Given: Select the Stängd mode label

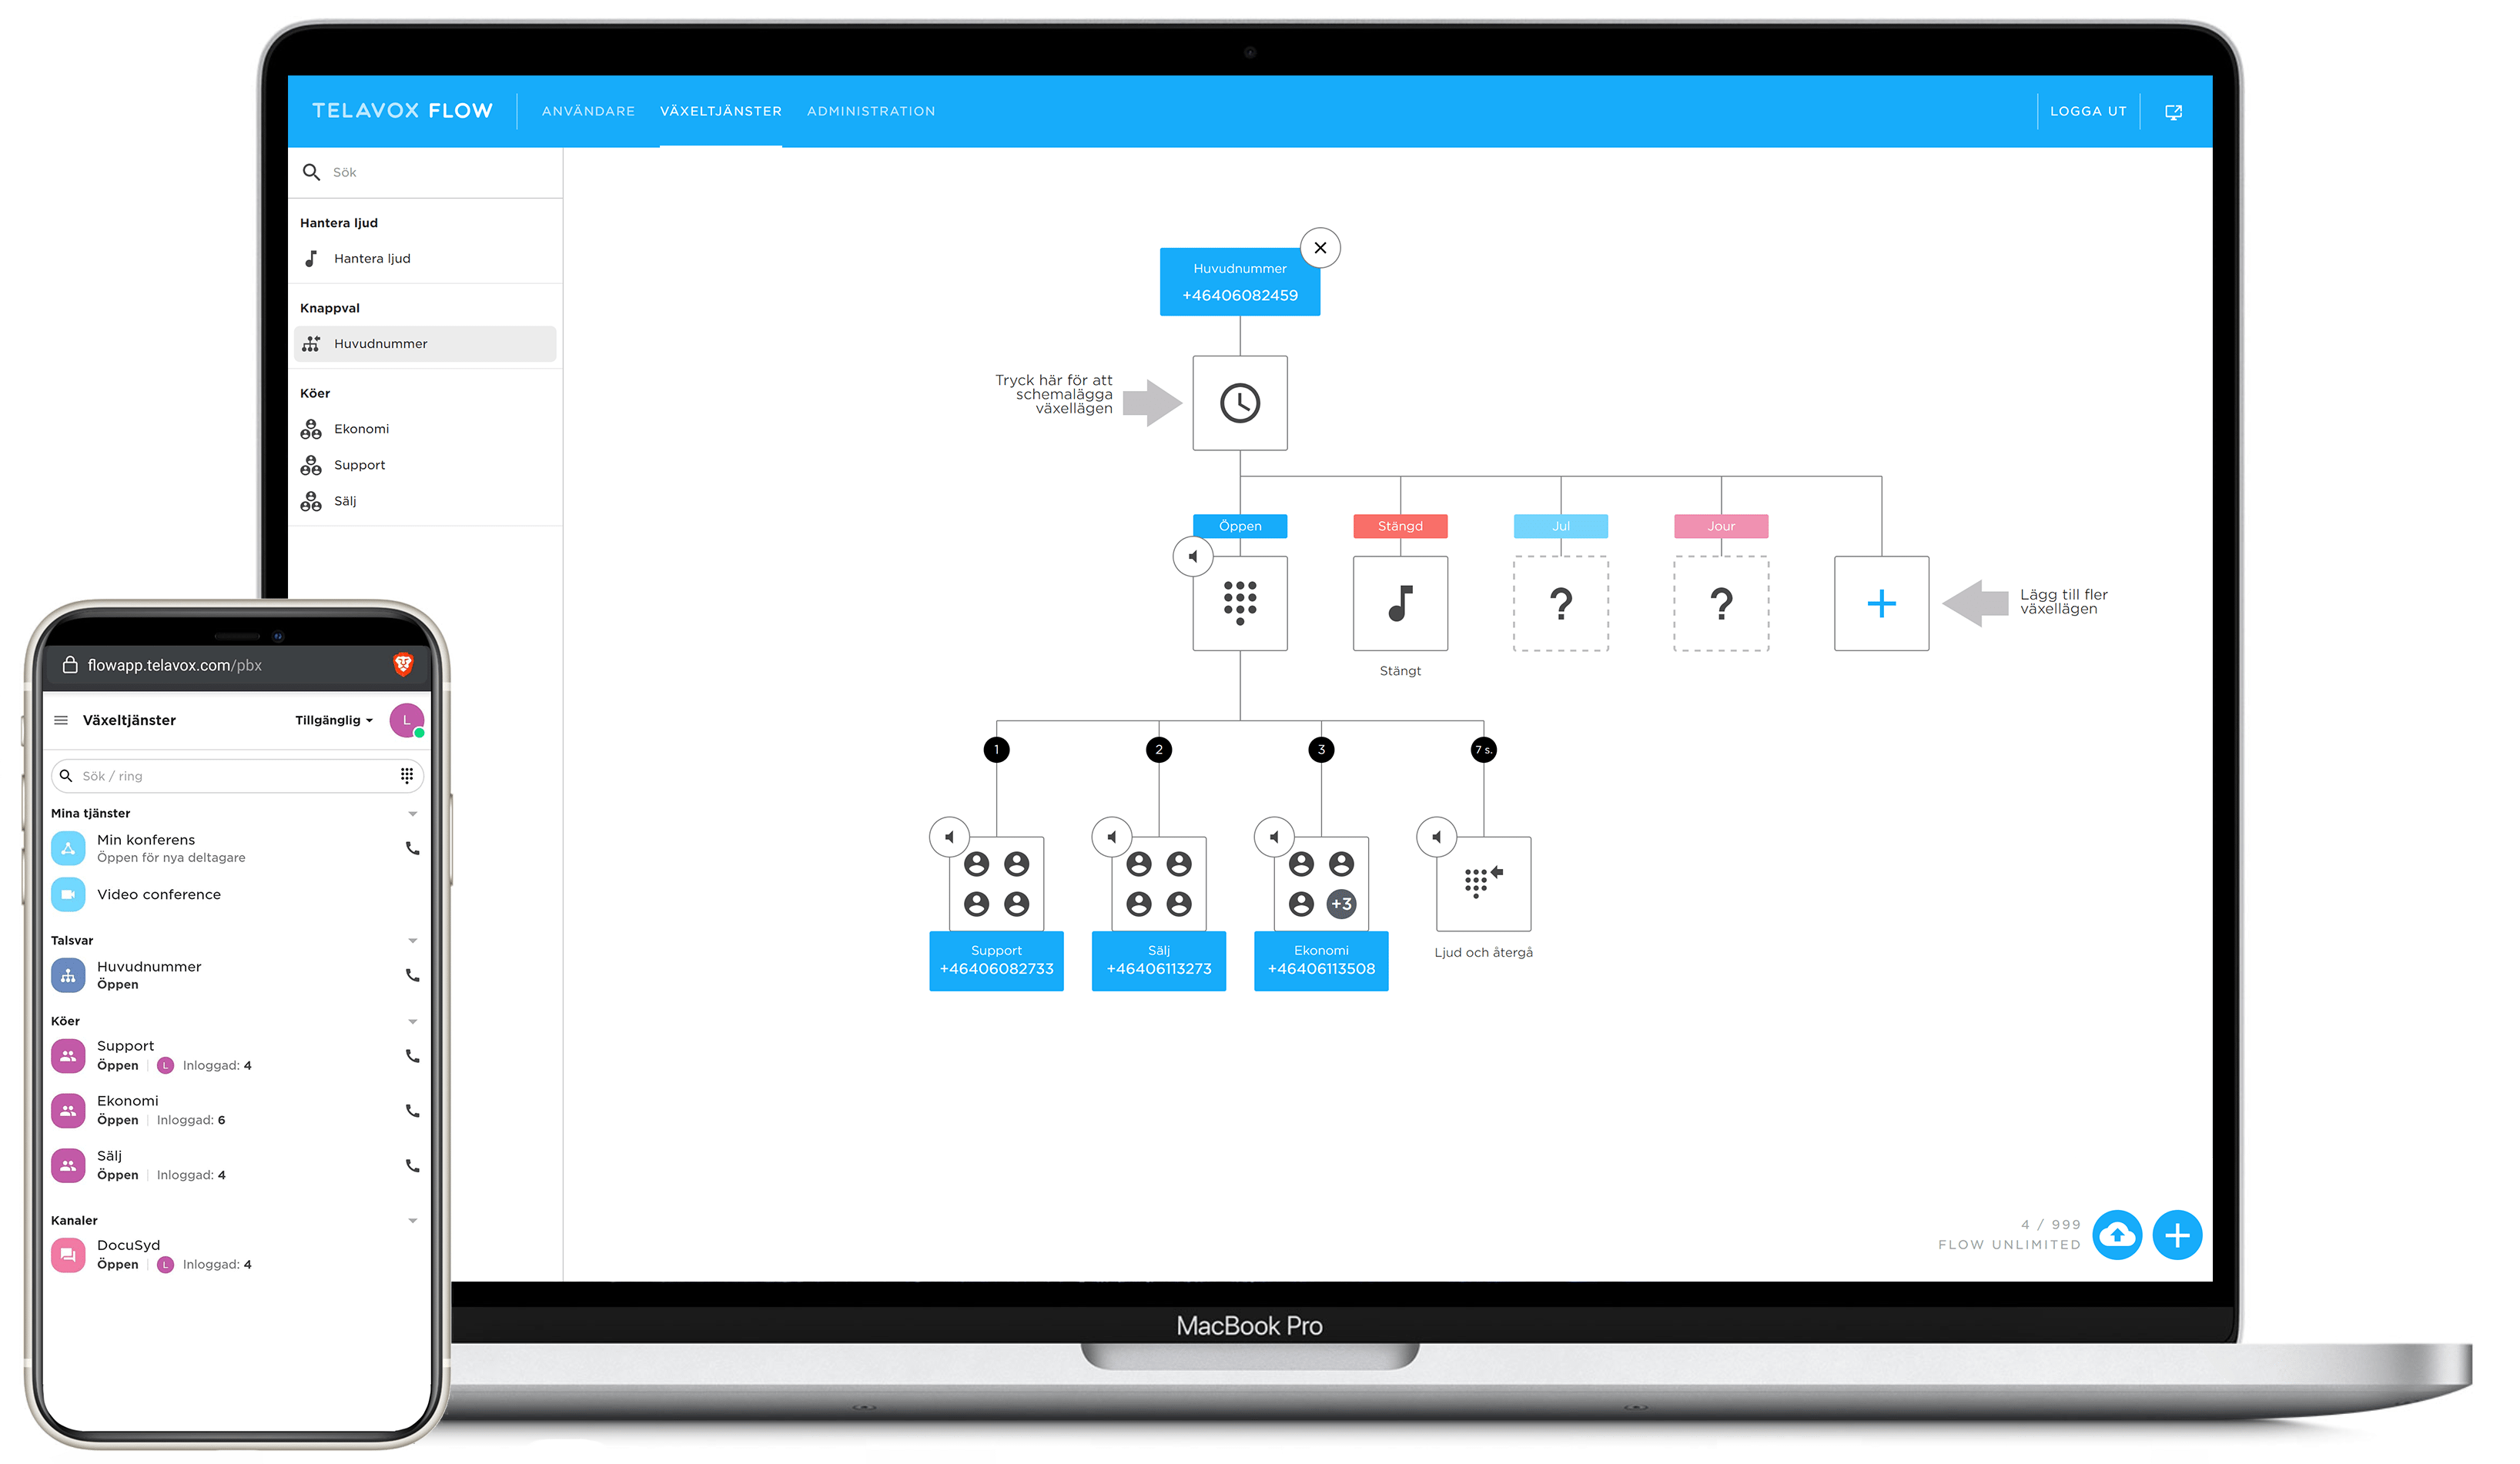Looking at the screenshot, I should point(1400,526).
